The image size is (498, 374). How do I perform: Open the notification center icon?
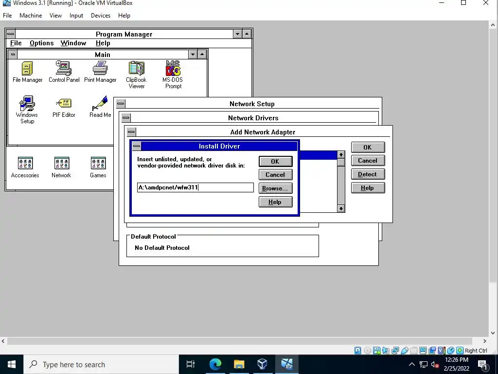pyautogui.click(x=482, y=365)
